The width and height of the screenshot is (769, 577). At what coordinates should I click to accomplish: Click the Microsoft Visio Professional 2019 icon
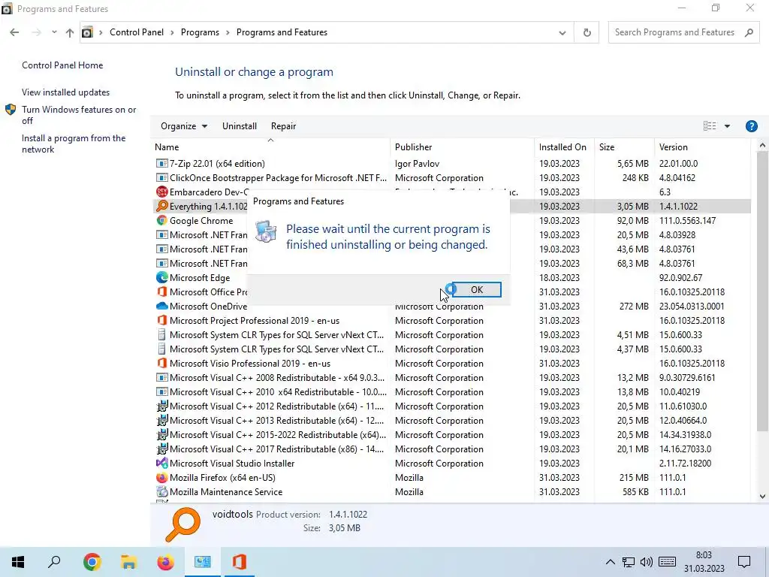point(161,363)
